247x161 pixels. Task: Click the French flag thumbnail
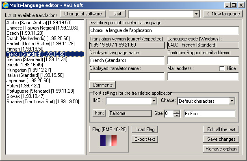[x=108, y=140]
